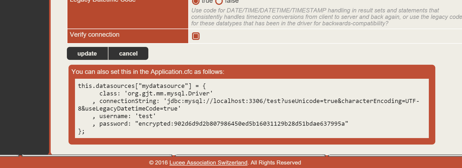The image size is (462, 168).
Task: Click the username 'test' code line
Action: [127, 116]
